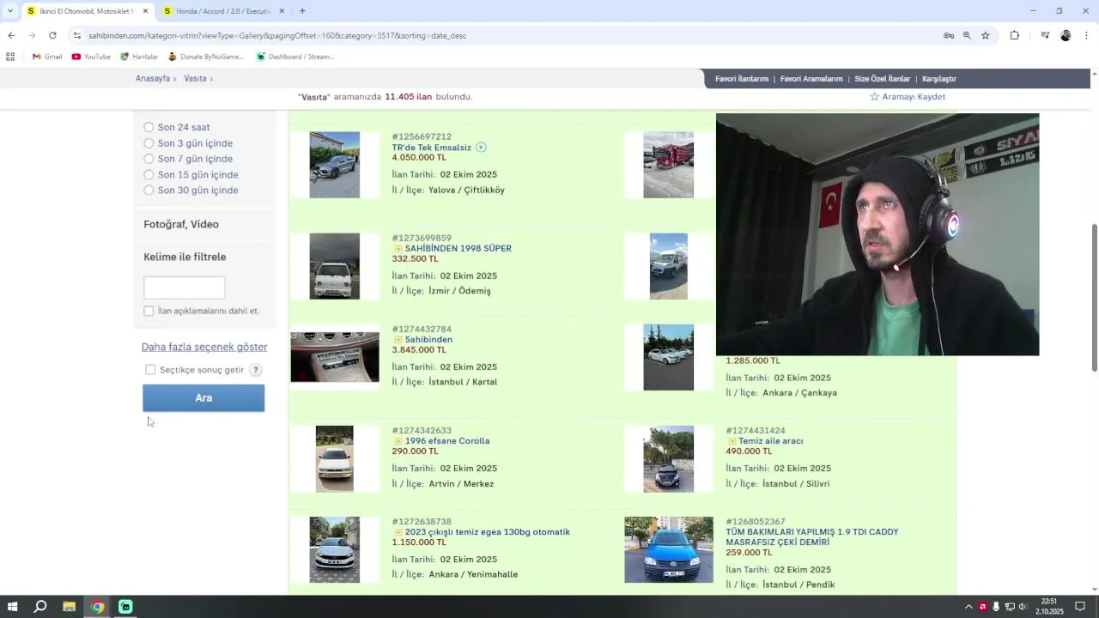Open the green streaming app in taskbar

pyautogui.click(x=125, y=607)
